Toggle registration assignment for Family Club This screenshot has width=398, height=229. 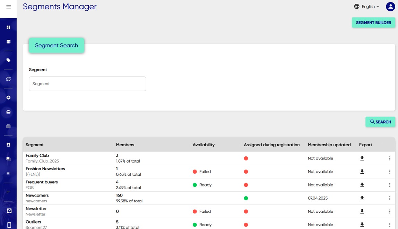(246, 158)
